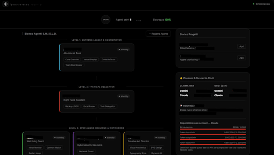Screen dimensions: 274x155
Task: Click the OGGI (24H) column label
Action: coord(221,86)
